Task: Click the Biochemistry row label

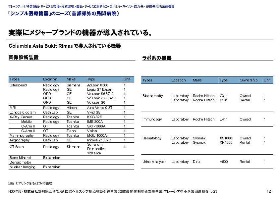Action: [152, 96]
